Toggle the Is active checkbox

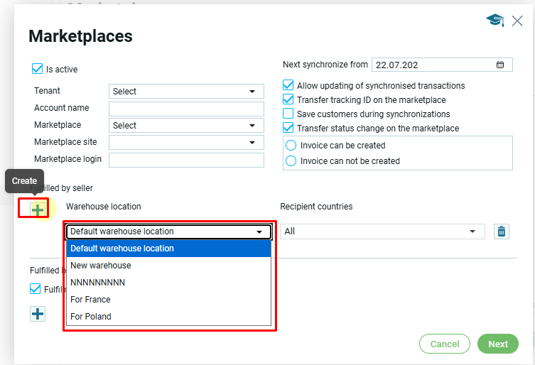point(38,70)
